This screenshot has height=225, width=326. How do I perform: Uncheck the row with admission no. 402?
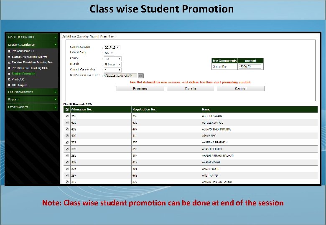pos(67,129)
